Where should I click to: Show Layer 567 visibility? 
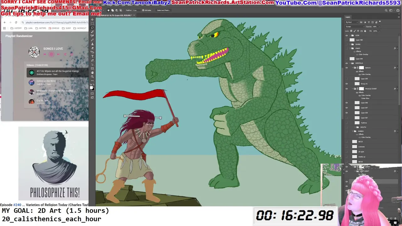tap(347, 118)
